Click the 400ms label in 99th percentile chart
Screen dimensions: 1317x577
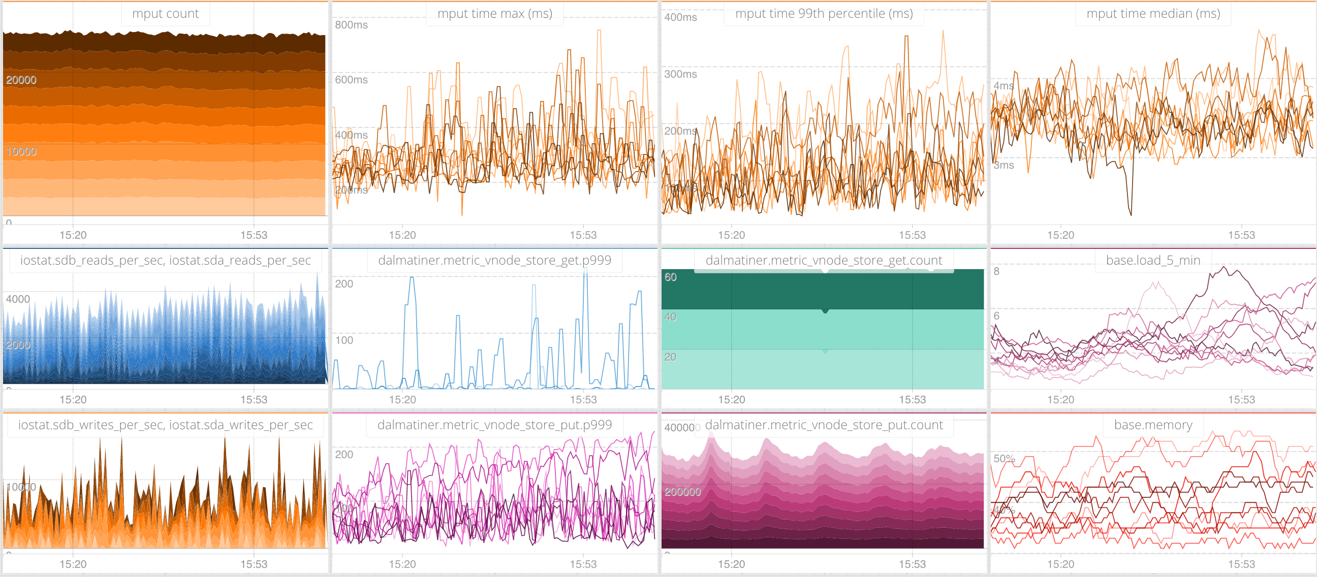pos(680,17)
